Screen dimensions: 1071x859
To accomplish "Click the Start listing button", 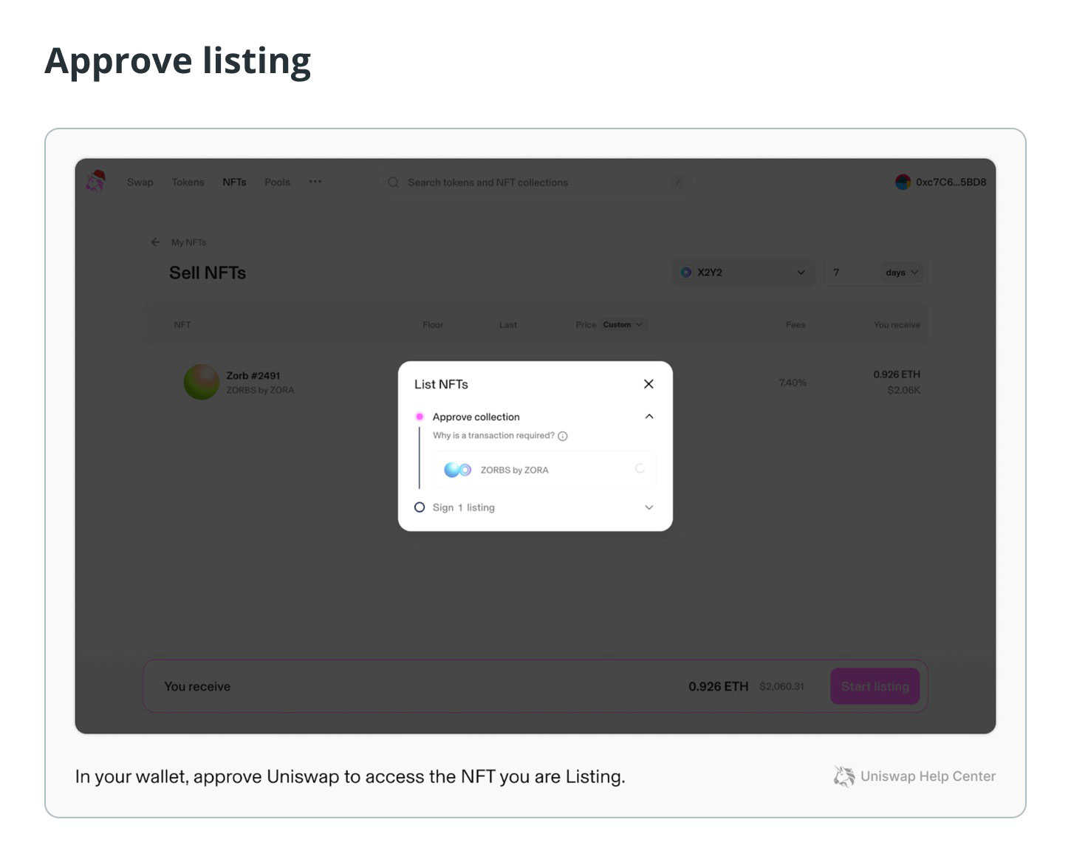I will click(875, 686).
